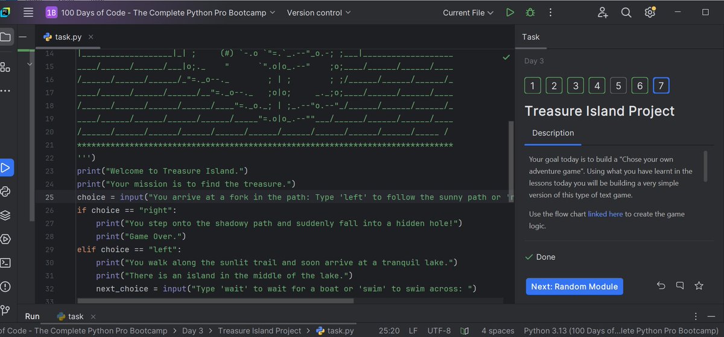This screenshot has height=337, width=724.
Task: Click the PyCharm logo in the title bar
Action: [x=5, y=11]
